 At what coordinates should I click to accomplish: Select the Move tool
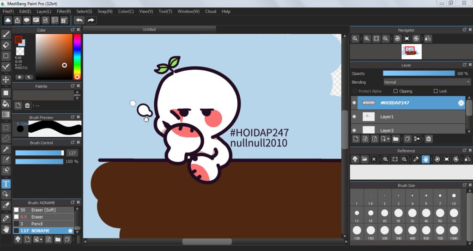6,80
